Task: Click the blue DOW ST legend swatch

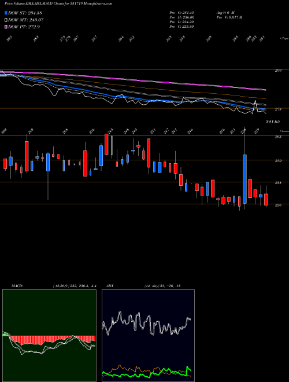Action: point(6,13)
